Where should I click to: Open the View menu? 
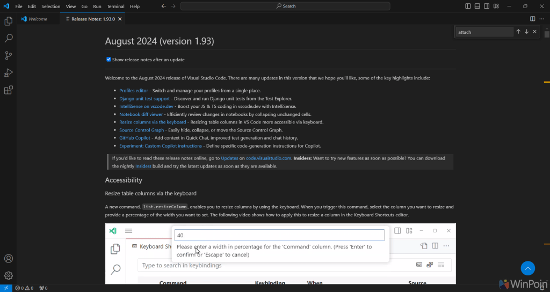click(x=70, y=6)
